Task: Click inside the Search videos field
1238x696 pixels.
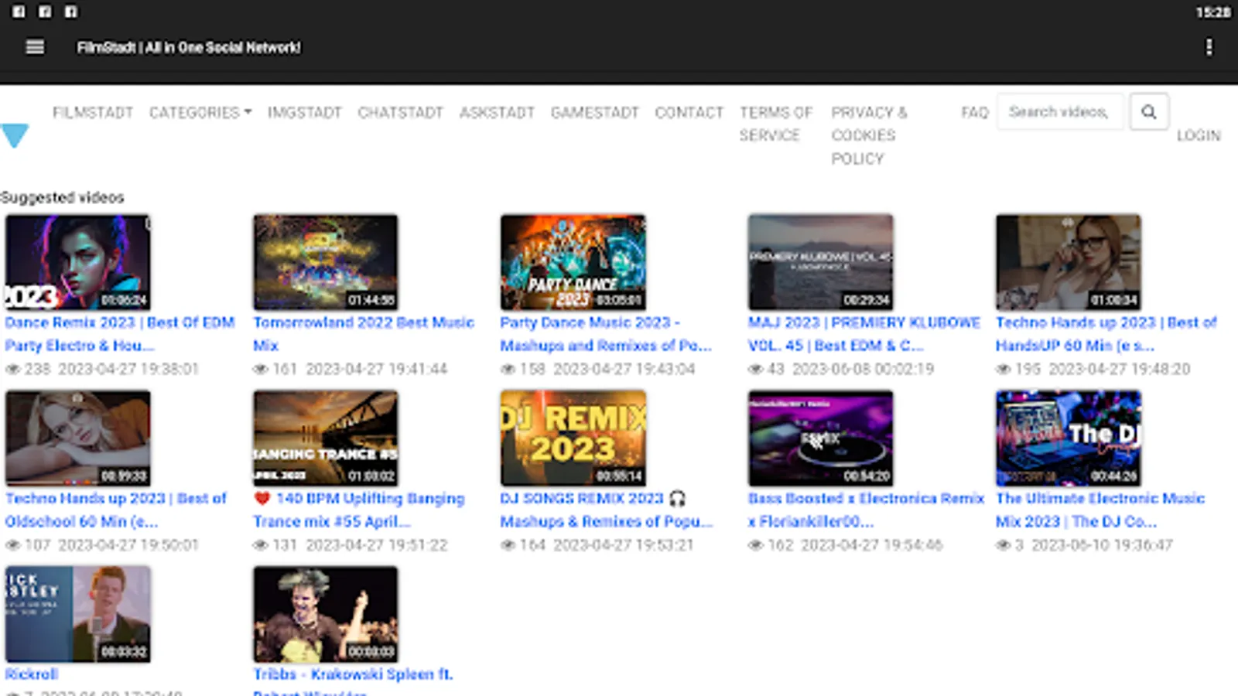Action: point(1058,112)
